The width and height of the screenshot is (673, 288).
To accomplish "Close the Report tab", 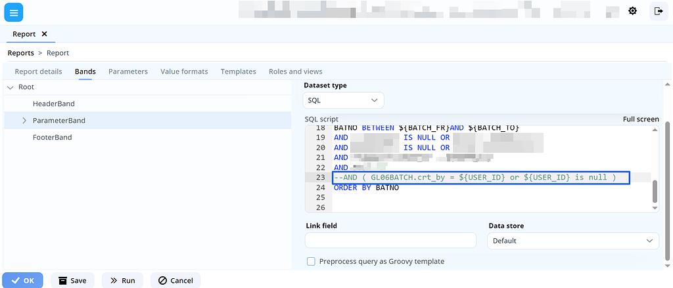I will point(44,34).
